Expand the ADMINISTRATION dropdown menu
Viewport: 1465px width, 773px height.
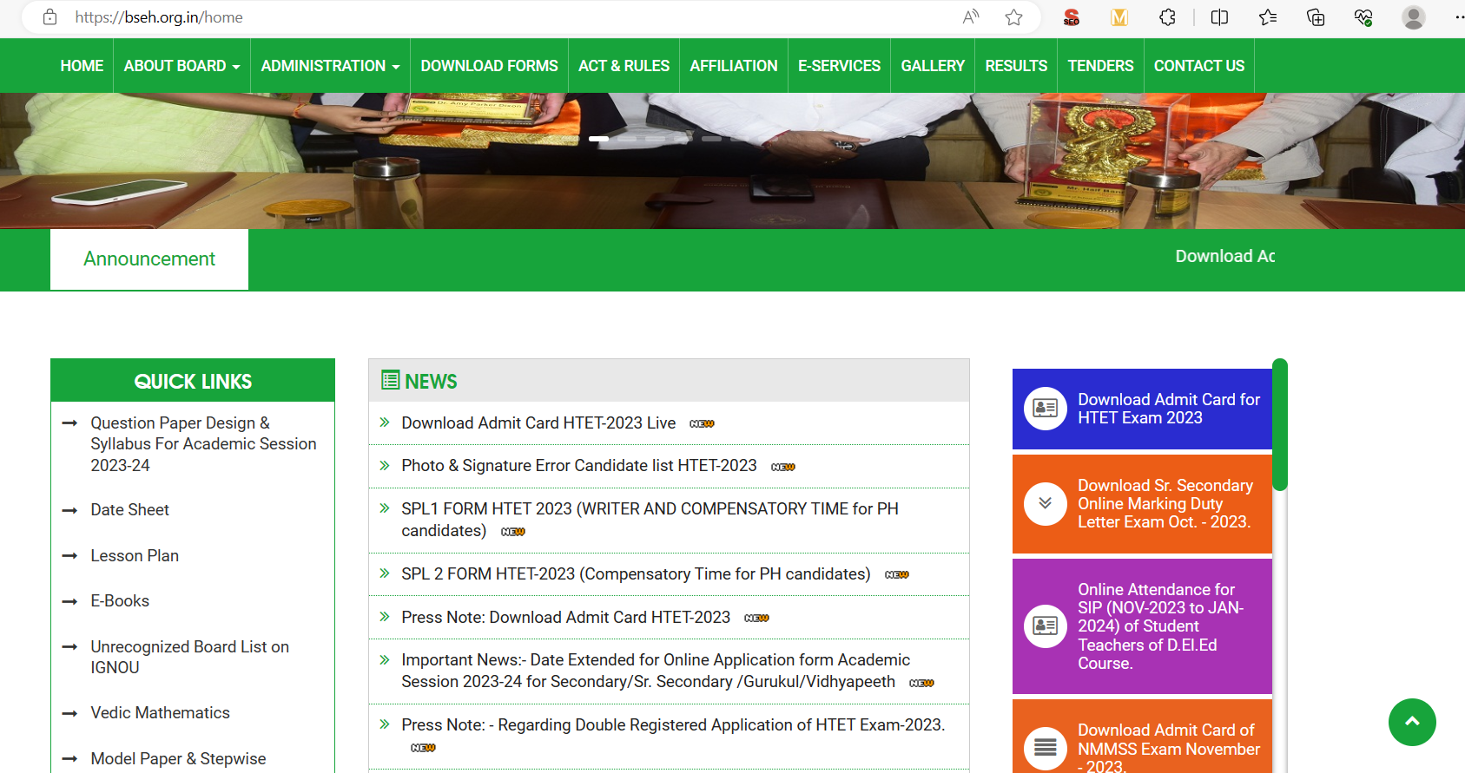[330, 66]
